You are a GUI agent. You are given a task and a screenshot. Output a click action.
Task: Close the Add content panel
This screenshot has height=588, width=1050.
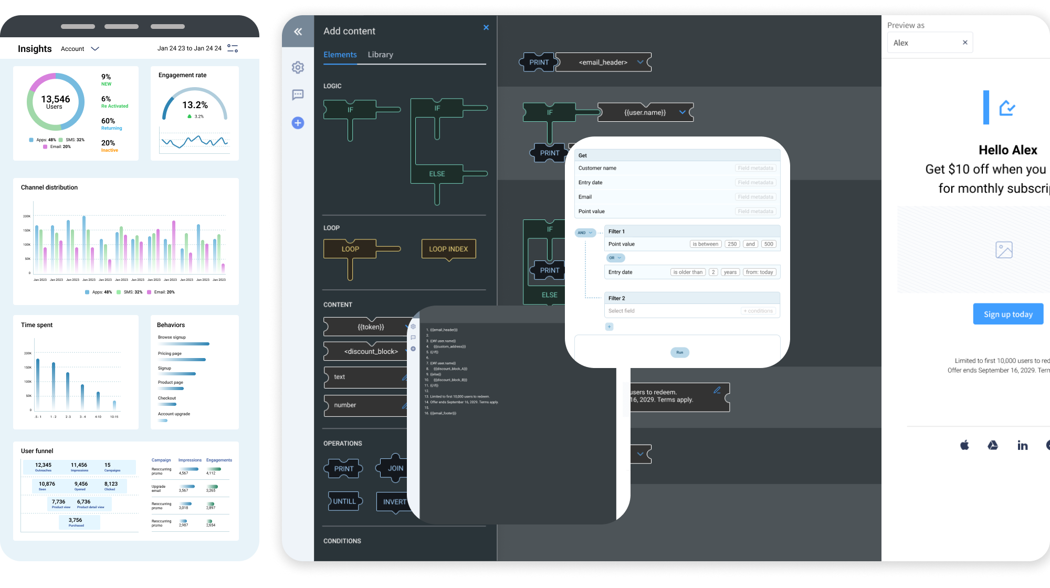[486, 27]
